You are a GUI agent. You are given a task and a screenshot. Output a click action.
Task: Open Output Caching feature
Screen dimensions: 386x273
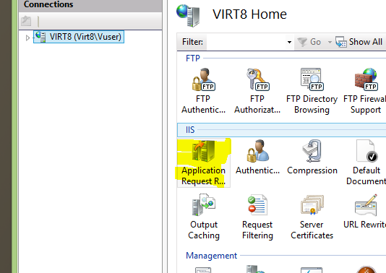[204, 217]
